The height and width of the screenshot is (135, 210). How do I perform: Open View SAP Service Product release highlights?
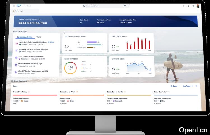33,71
